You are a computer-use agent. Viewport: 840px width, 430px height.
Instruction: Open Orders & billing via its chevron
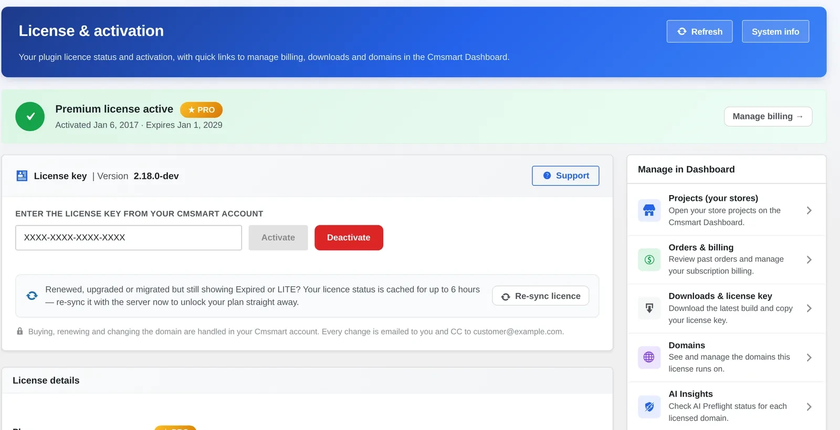pos(809,260)
